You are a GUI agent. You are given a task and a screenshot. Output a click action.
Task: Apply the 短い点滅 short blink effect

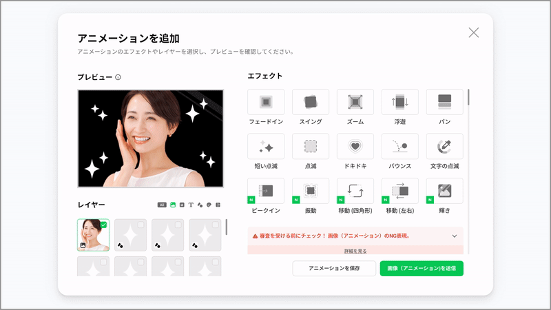click(266, 146)
